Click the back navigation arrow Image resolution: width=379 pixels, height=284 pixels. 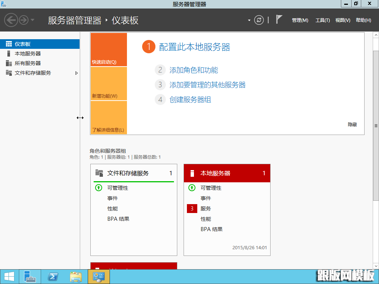pos(11,20)
